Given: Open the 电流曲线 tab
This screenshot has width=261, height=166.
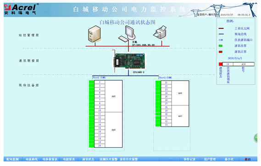Looking at the screenshot, I should tap(32, 159).
